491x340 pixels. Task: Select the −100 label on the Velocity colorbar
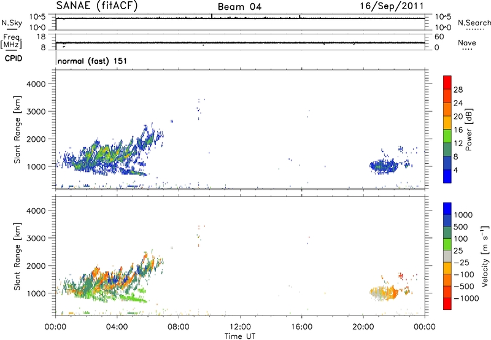[464, 274]
